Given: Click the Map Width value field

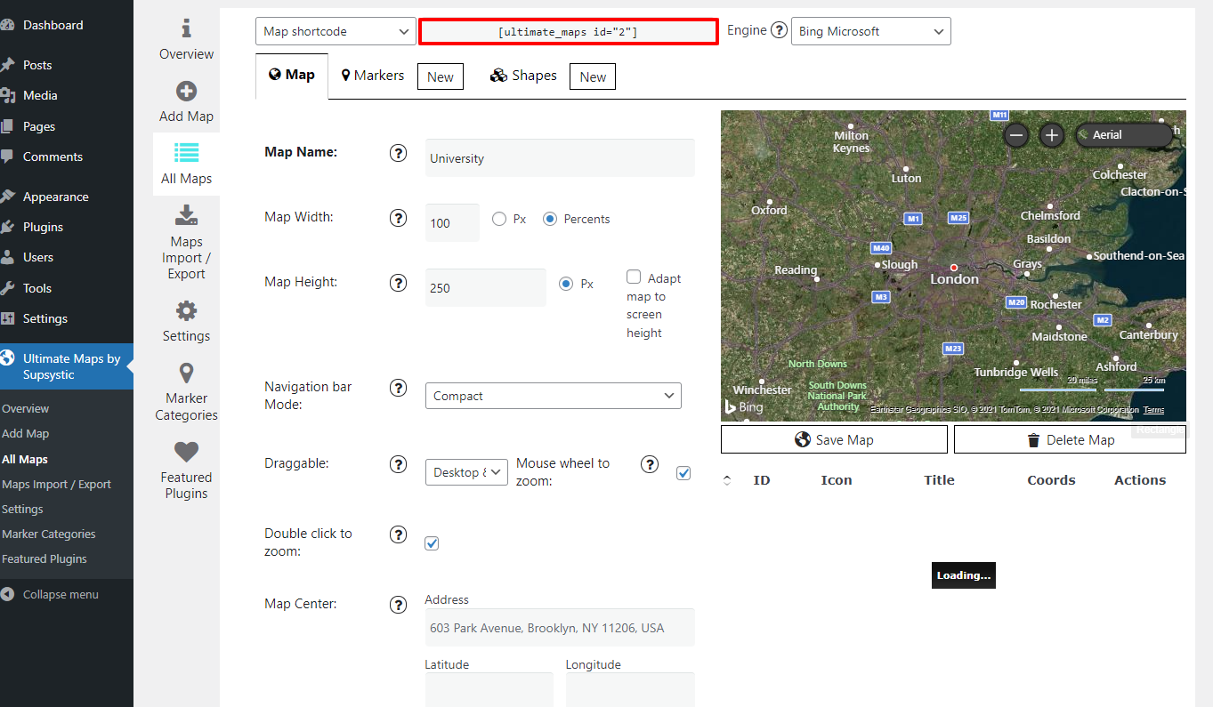Looking at the screenshot, I should [x=452, y=222].
